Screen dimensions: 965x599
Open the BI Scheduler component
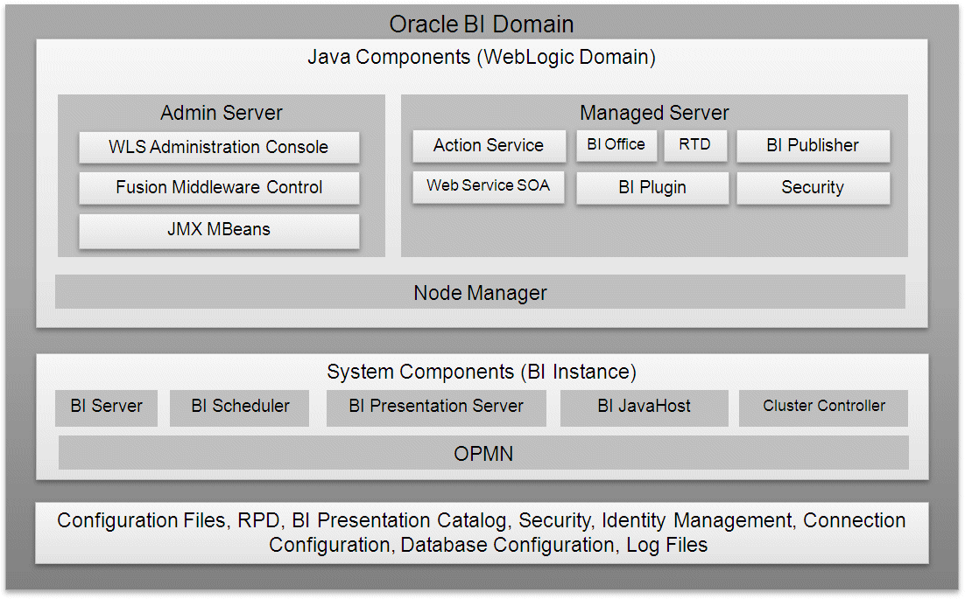(x=239, y=407)
